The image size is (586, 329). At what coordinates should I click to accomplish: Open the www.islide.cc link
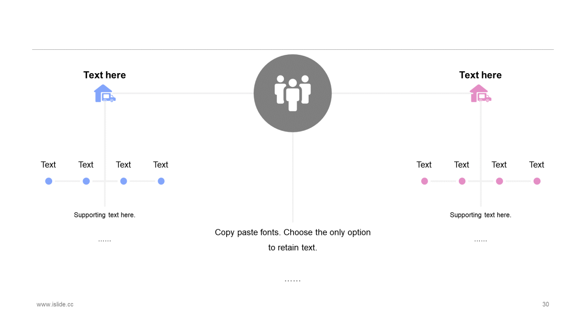coord(55,304)
